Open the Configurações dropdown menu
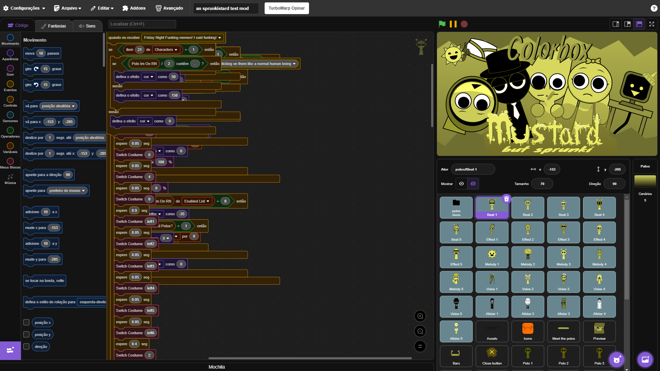660x371 pixels. click(24, 8)
